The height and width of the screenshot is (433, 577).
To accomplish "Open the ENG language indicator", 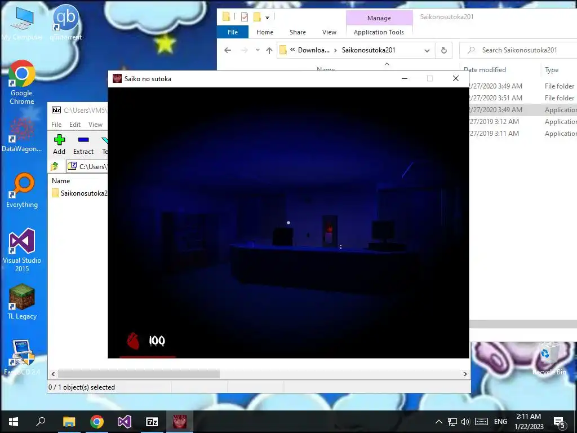I will [500, 422].
